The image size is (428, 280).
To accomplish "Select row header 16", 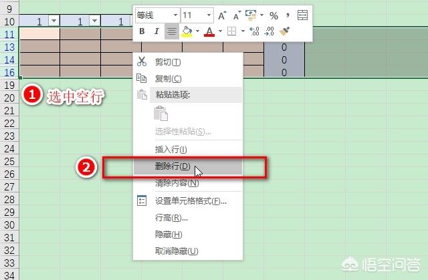I will tap(9, 72).
